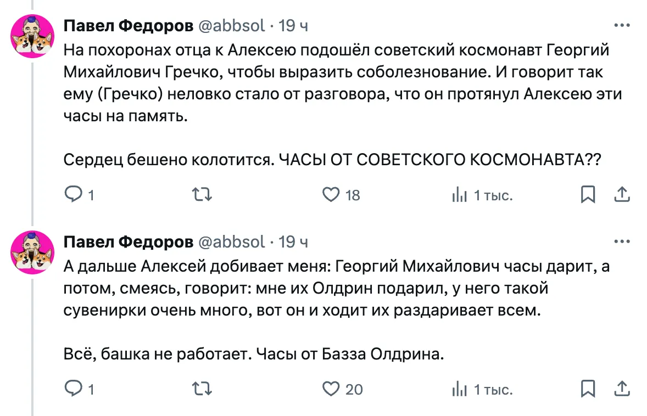Viewport: 647px width, 416px height.
Task: Open profile avatar on second tweet
Action: pyautogui.click(x=32, y=252)
